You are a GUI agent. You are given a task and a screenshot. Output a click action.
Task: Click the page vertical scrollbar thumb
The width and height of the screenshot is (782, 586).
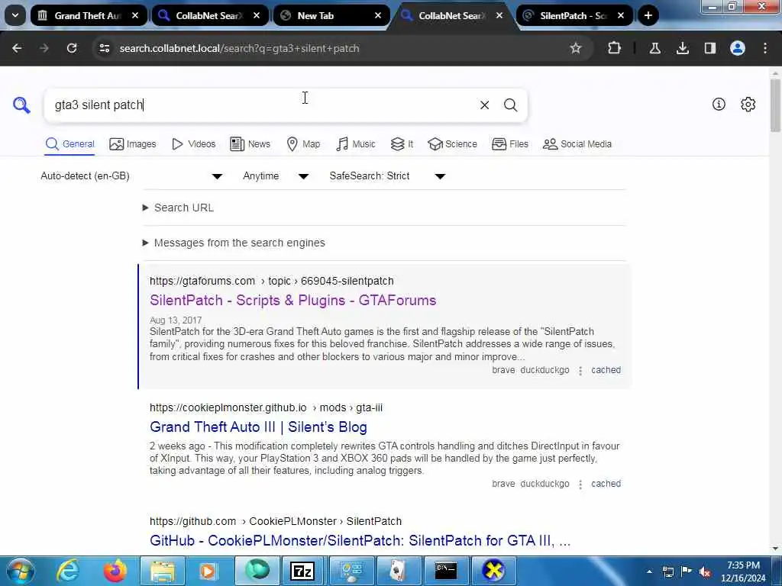(x=775, y=105)
